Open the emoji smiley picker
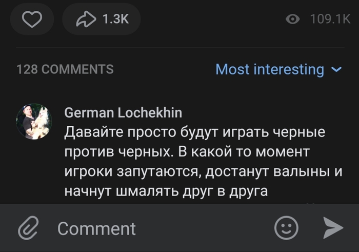Viewport: 359px width, 252px height. coord(286,227)
